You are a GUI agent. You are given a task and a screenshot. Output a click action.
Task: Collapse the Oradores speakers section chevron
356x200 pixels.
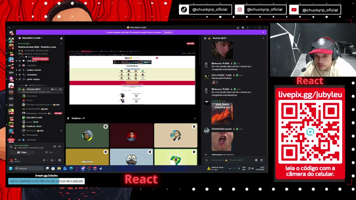tap(195, 118)
